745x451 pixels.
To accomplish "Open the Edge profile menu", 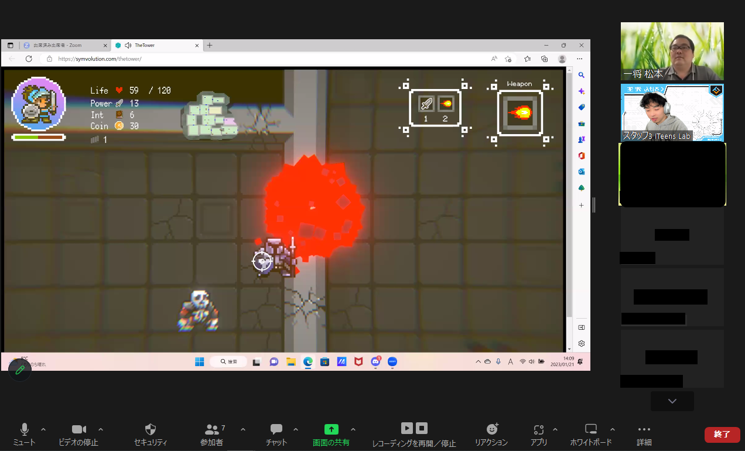I will click(x=562, y=59).
